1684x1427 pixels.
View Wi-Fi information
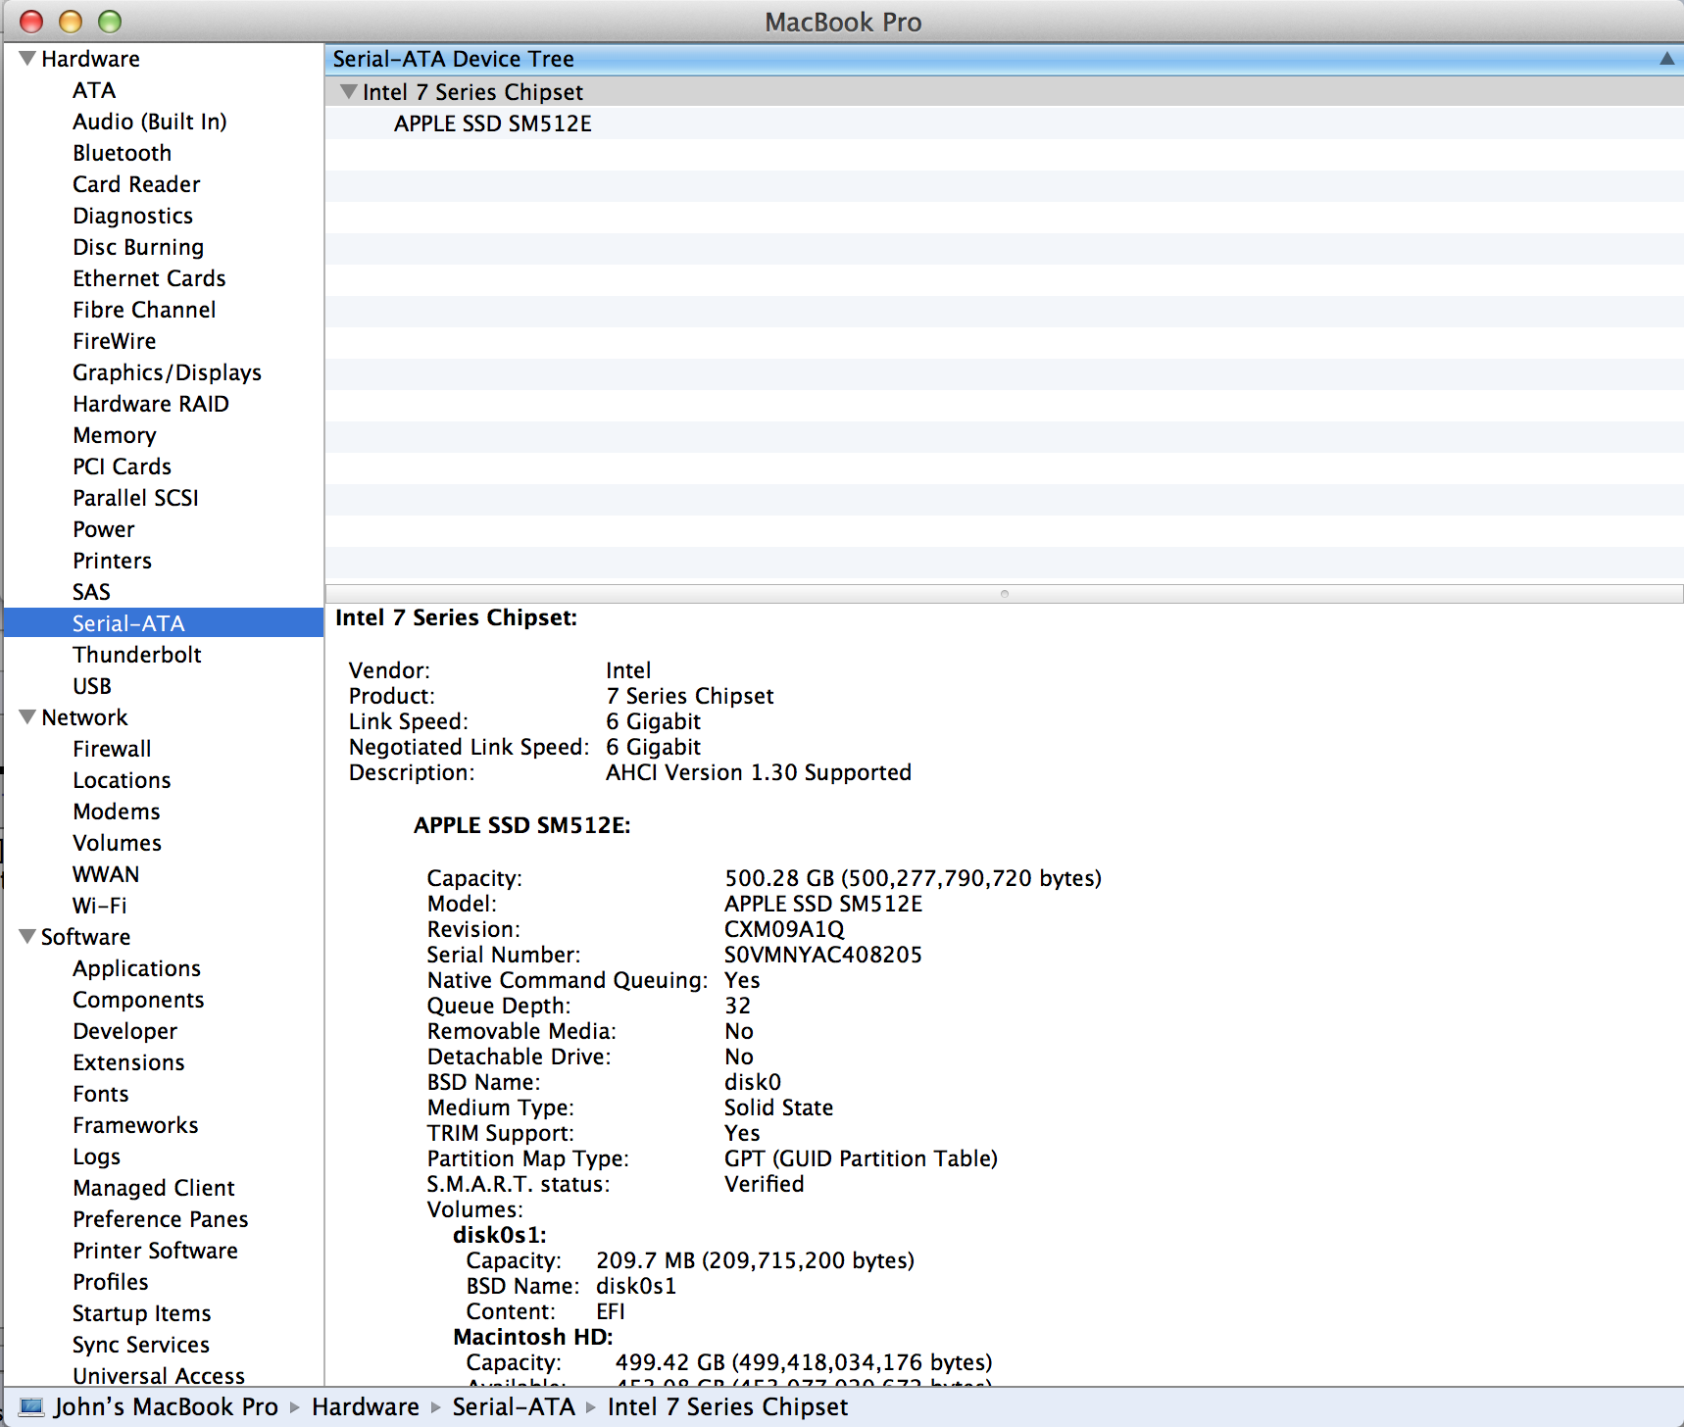(100, 906)
